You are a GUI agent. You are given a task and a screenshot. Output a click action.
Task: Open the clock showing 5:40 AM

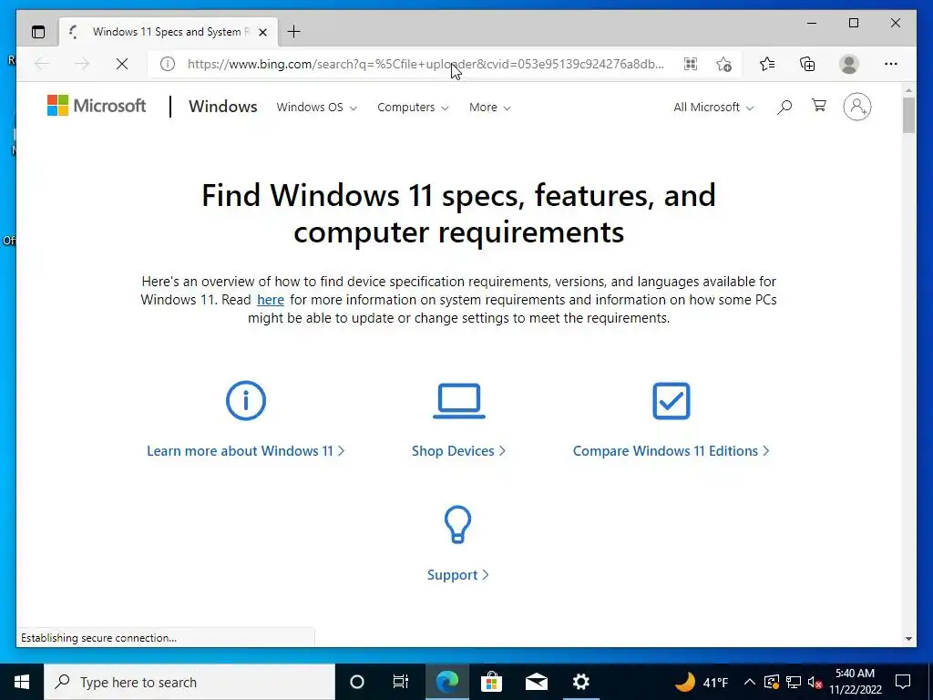(x=855, y=682)
